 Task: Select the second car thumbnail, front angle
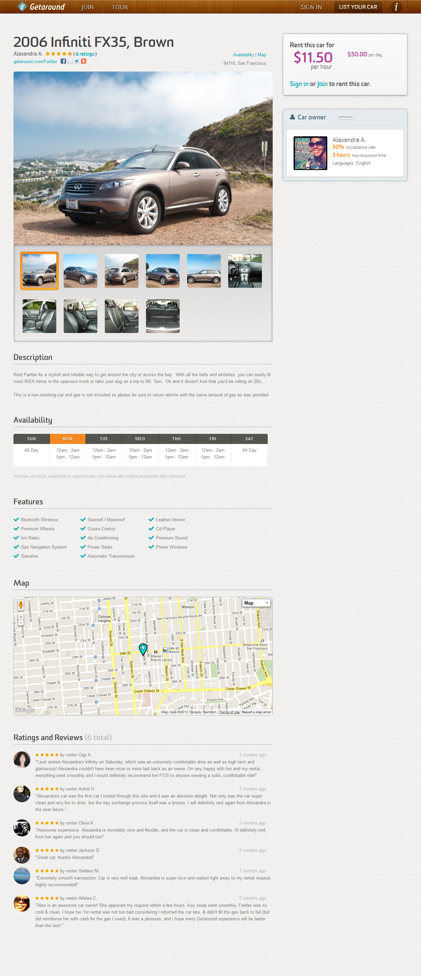(81, 271)
